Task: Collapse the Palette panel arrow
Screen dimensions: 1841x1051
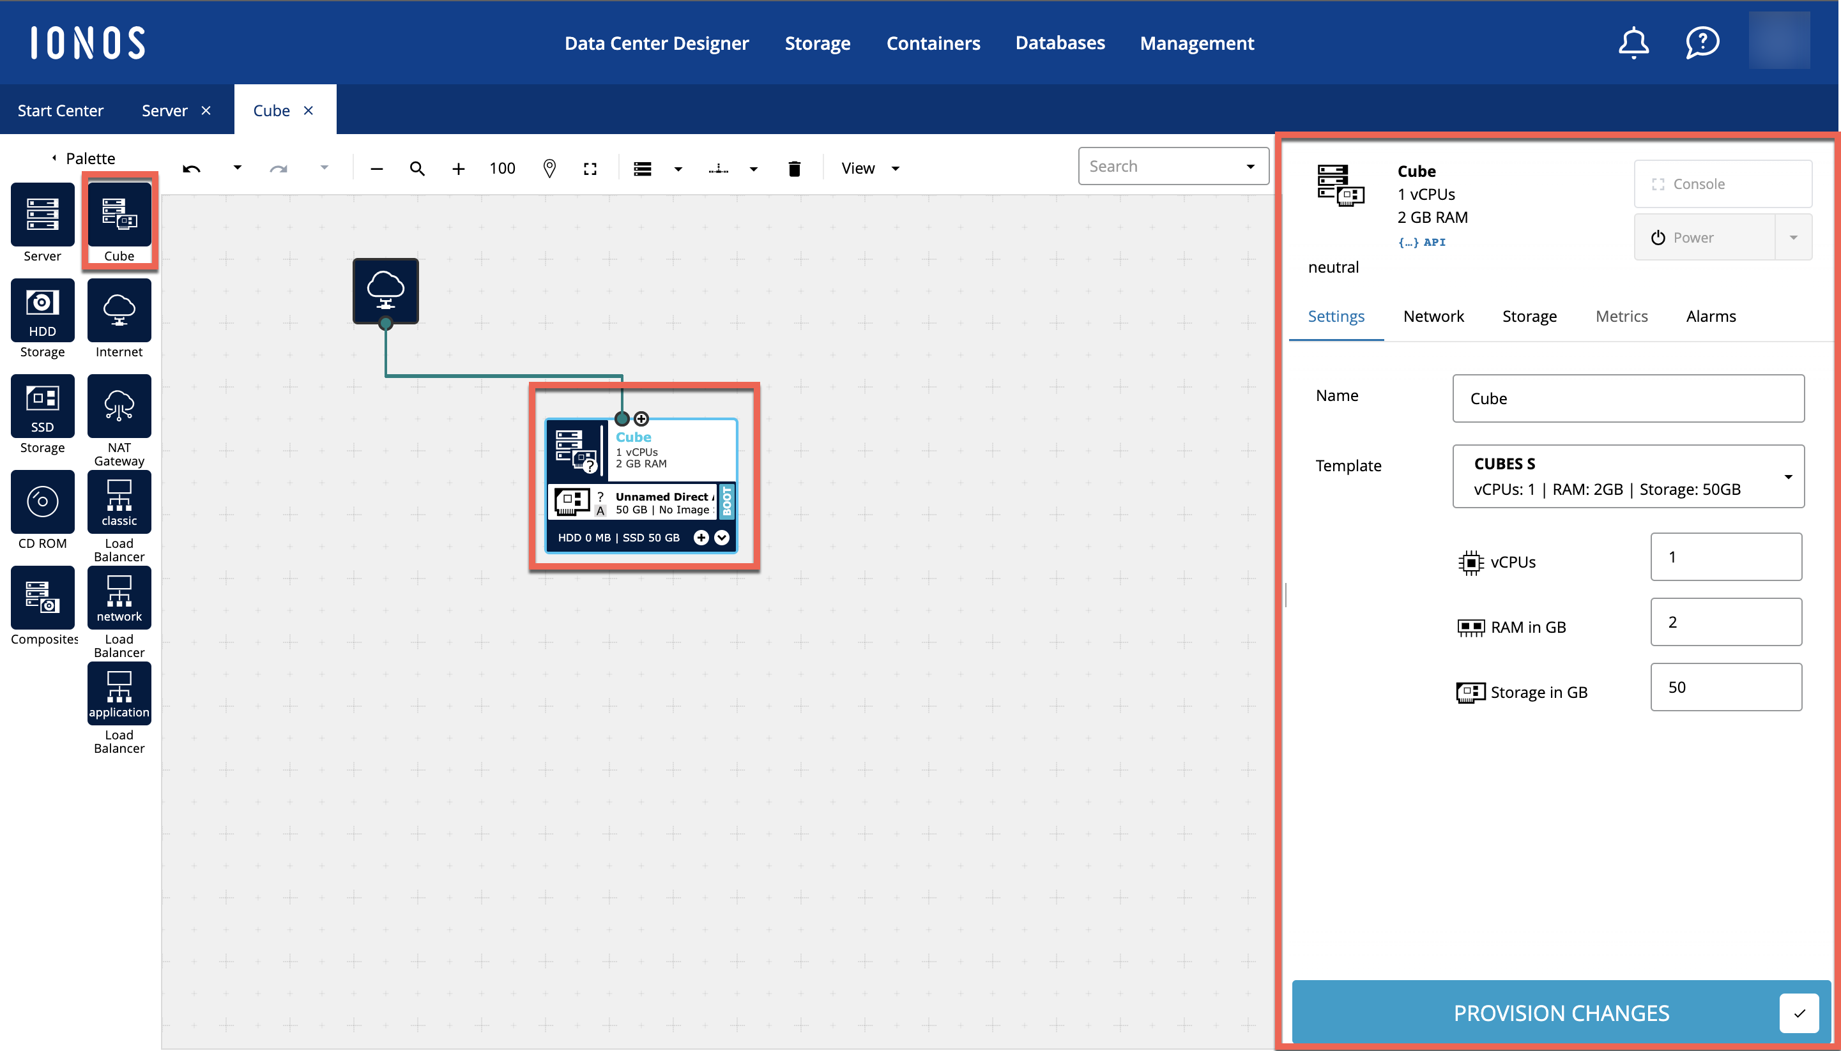Action: (54, 157)
